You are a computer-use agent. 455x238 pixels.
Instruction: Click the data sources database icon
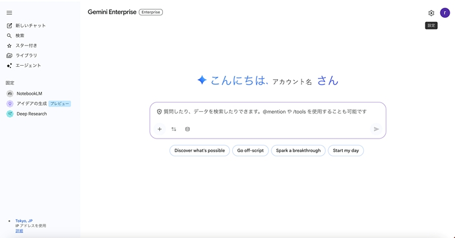click(x=187, y=129)
